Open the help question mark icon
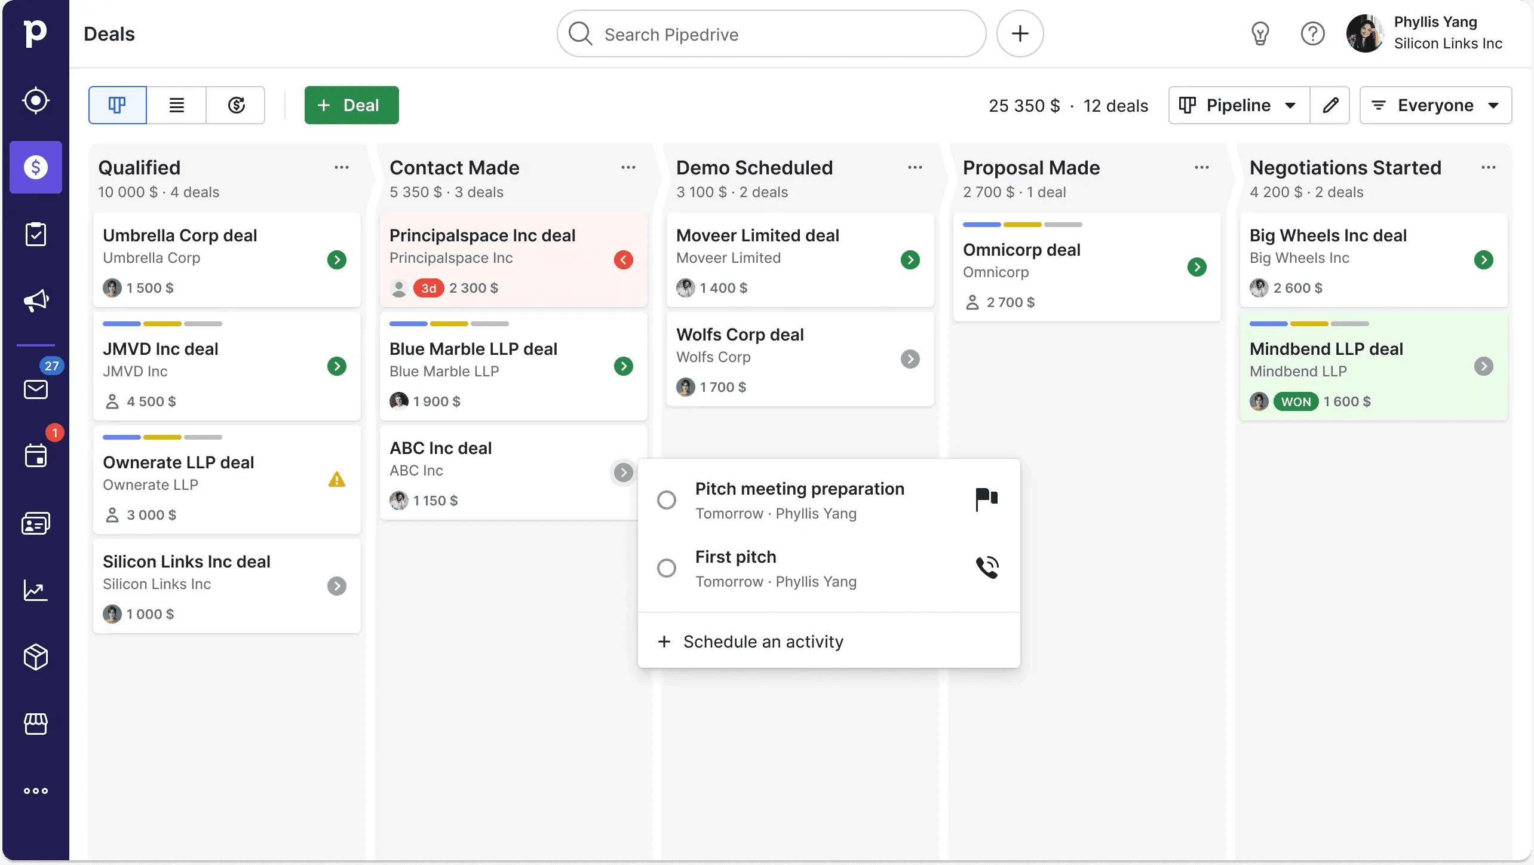 click(x=1313, y=33)
